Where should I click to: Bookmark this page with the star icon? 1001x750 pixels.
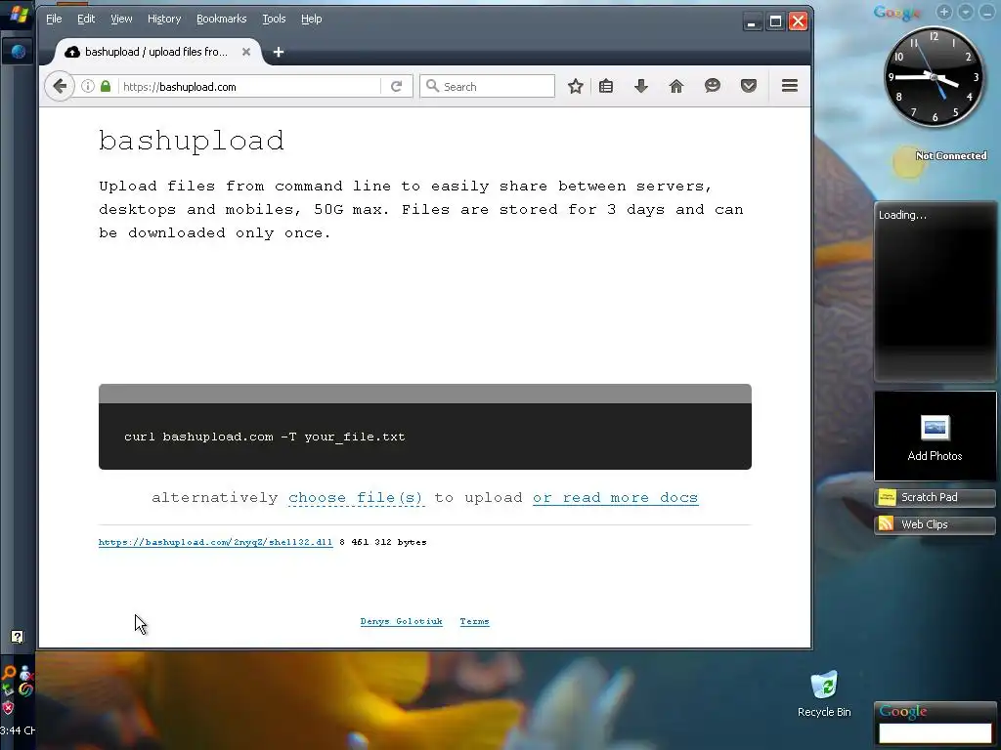coord(575,86)
